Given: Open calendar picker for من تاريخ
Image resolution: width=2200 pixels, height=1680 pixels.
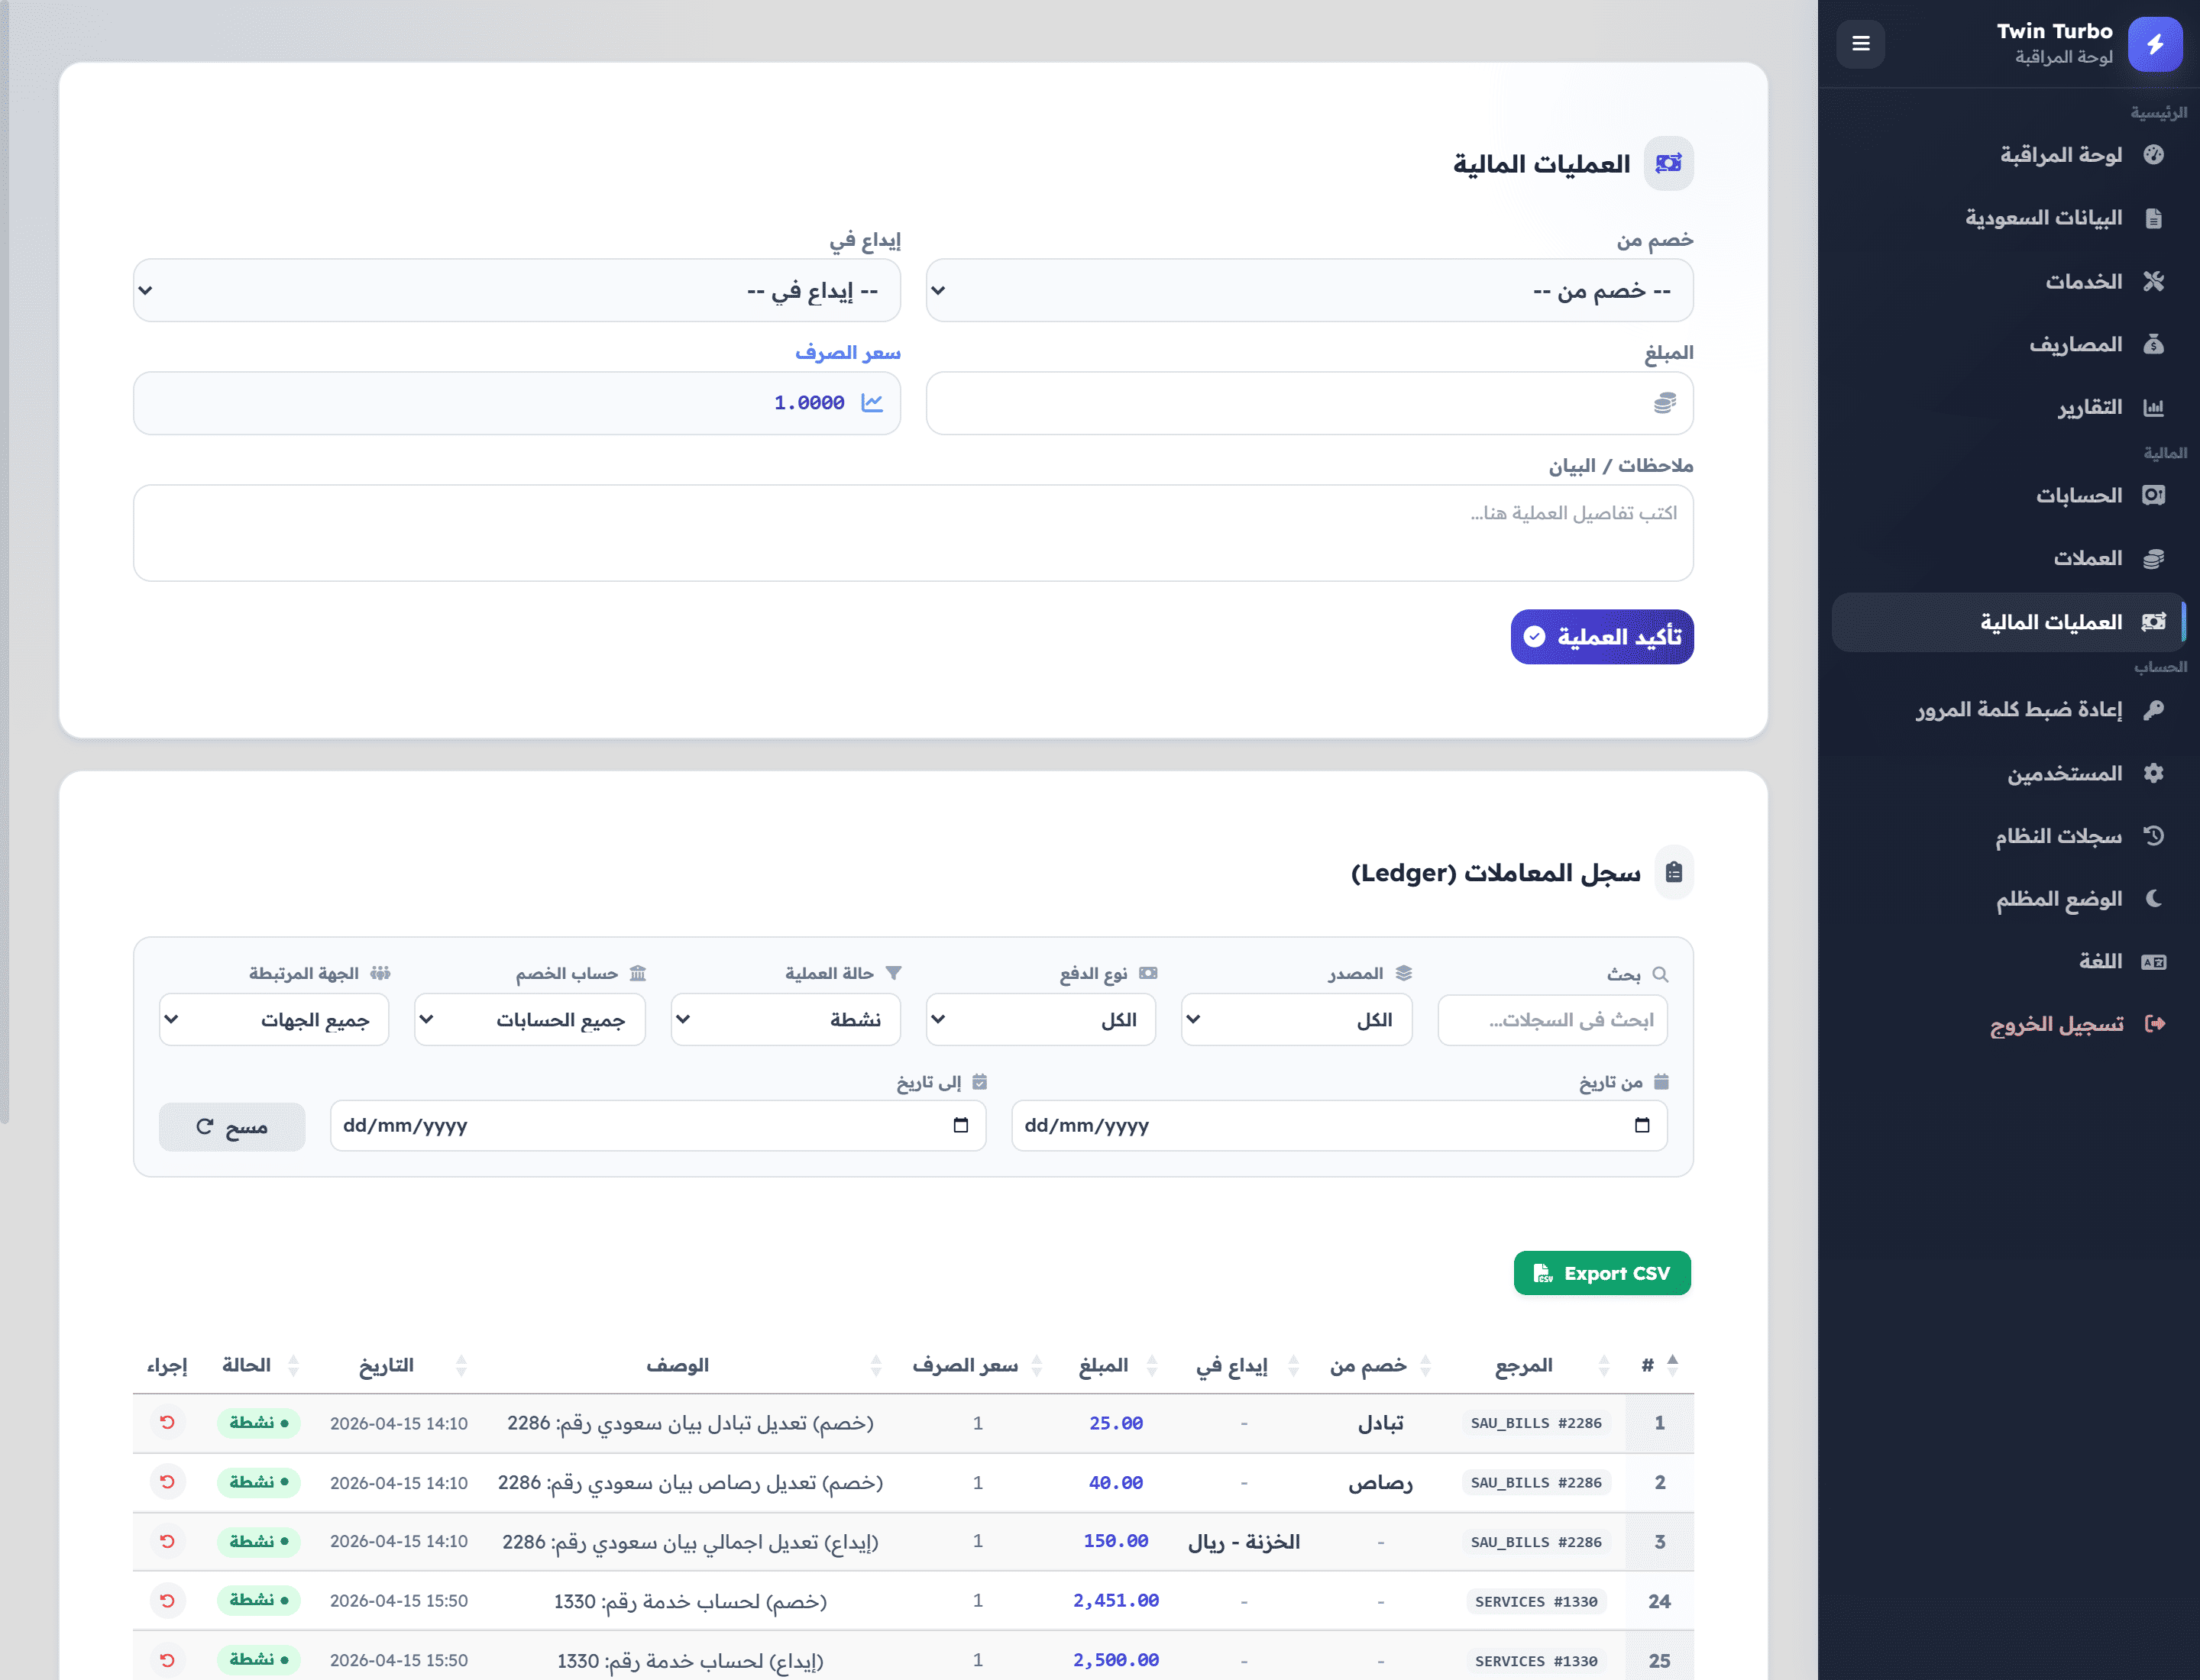Looking at the screenshot, I should pyautogui.click(x=1642, y=1127).
